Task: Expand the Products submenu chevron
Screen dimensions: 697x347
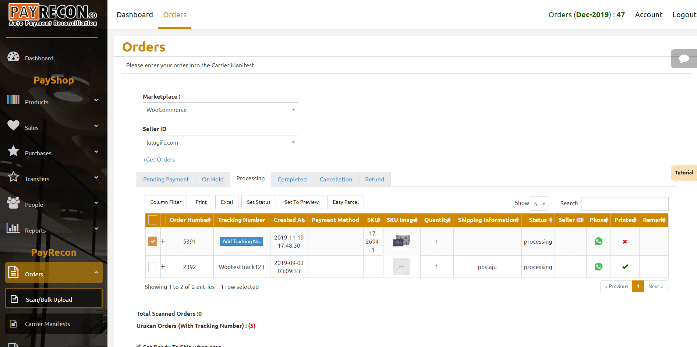Action: (x=96, y=100)
